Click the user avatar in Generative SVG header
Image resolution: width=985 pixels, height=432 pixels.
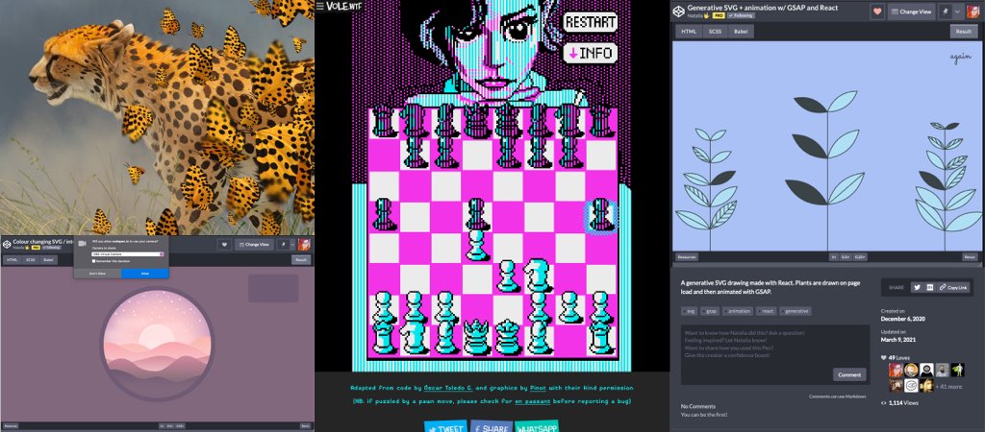(974, 12)
